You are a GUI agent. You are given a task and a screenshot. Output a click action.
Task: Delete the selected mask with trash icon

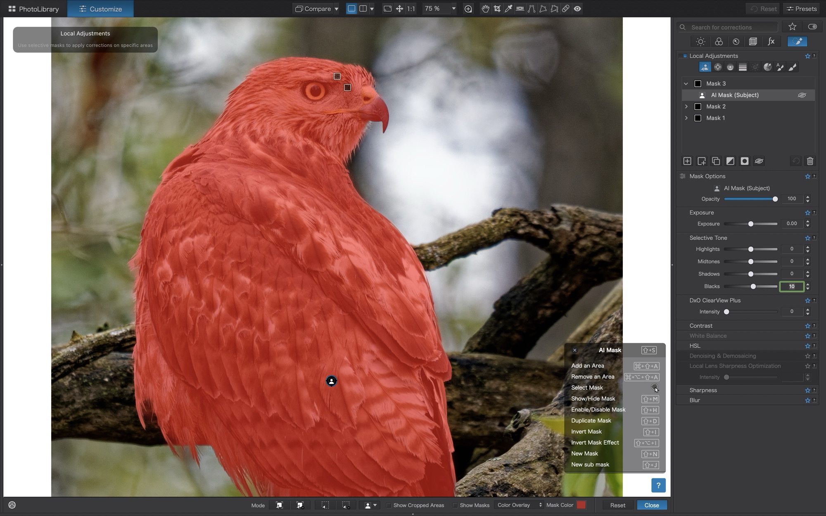pyautogui.click(x=810, y=161)
